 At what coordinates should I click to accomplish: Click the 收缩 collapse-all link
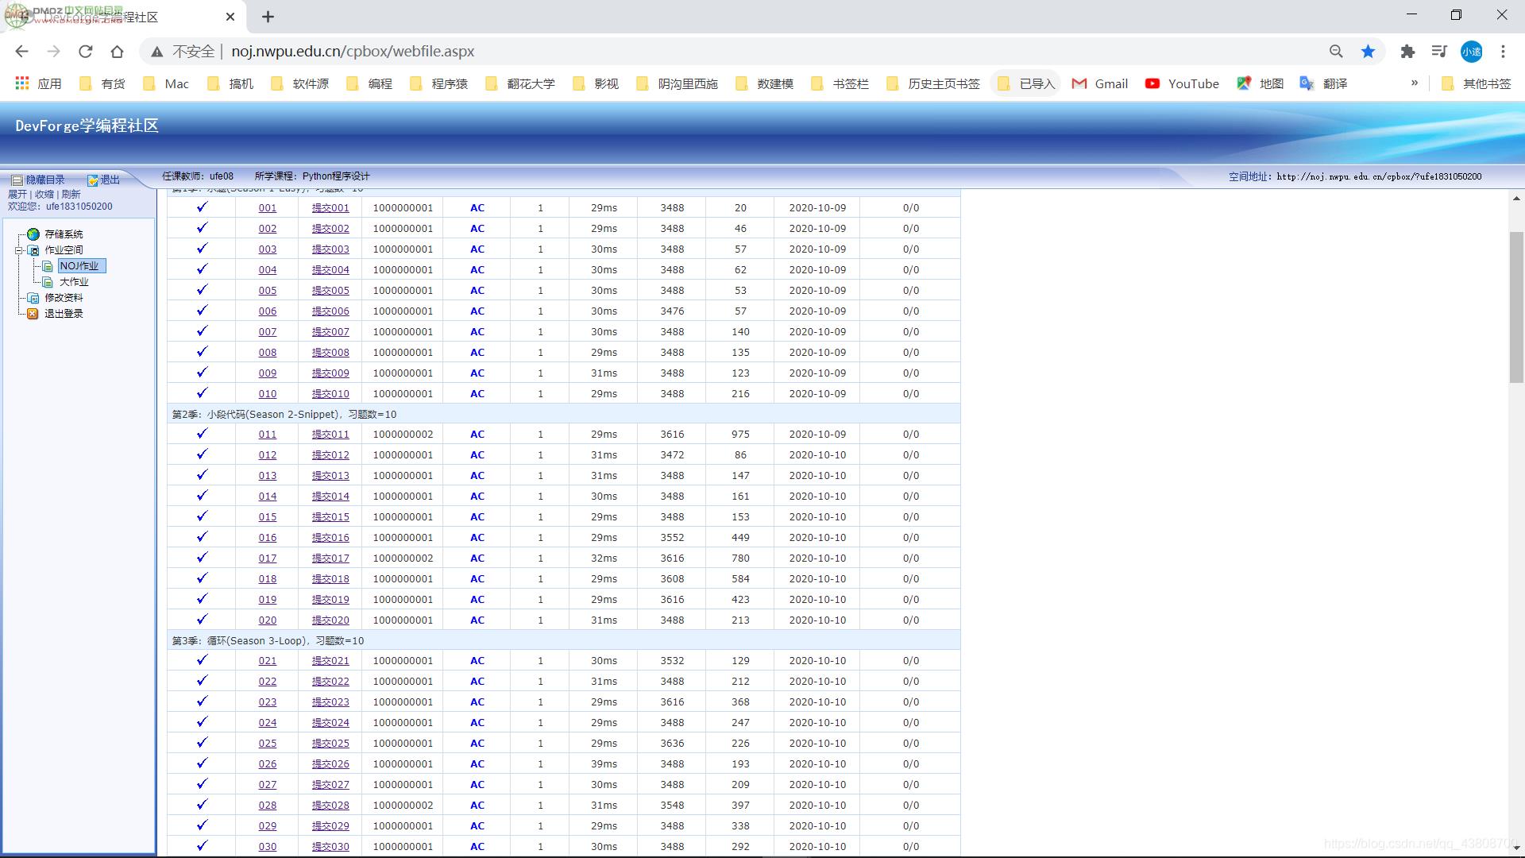(x=44, y=195)
